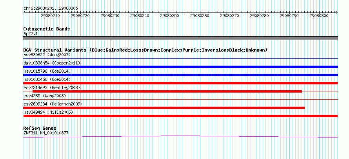Click the magenta ZNF311 gene line
The width and height of the screenshot is (349, 159).
[180, 136]
